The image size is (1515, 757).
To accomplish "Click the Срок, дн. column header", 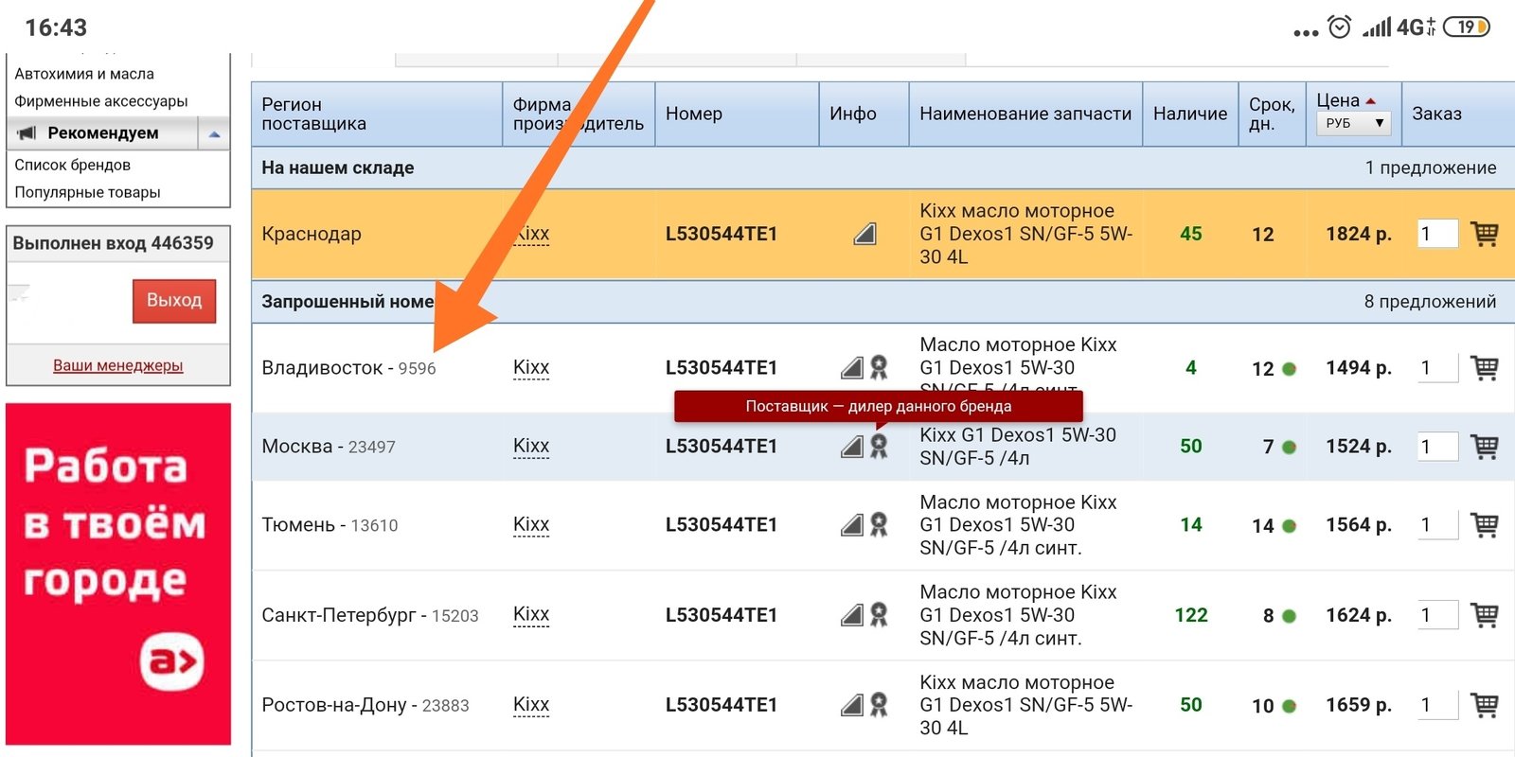I will point(1272,114).
